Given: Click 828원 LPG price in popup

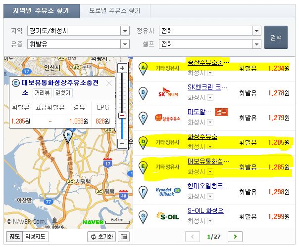Looking at the screenshot, I should tap(103, 121).
